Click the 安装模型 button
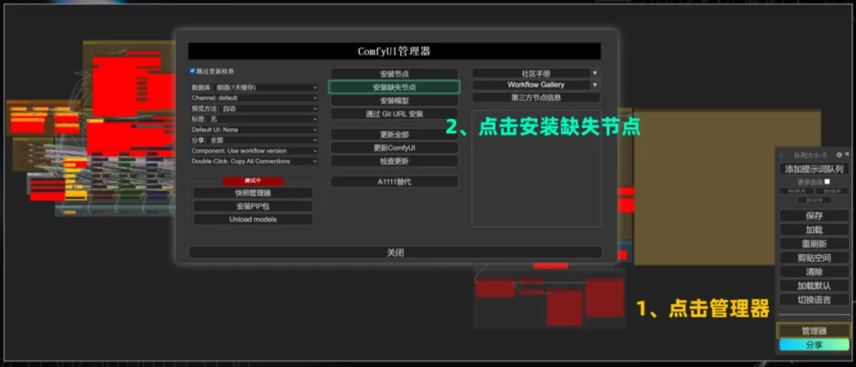Viewport: 856px width, 367px height. [x=394, y=101]
